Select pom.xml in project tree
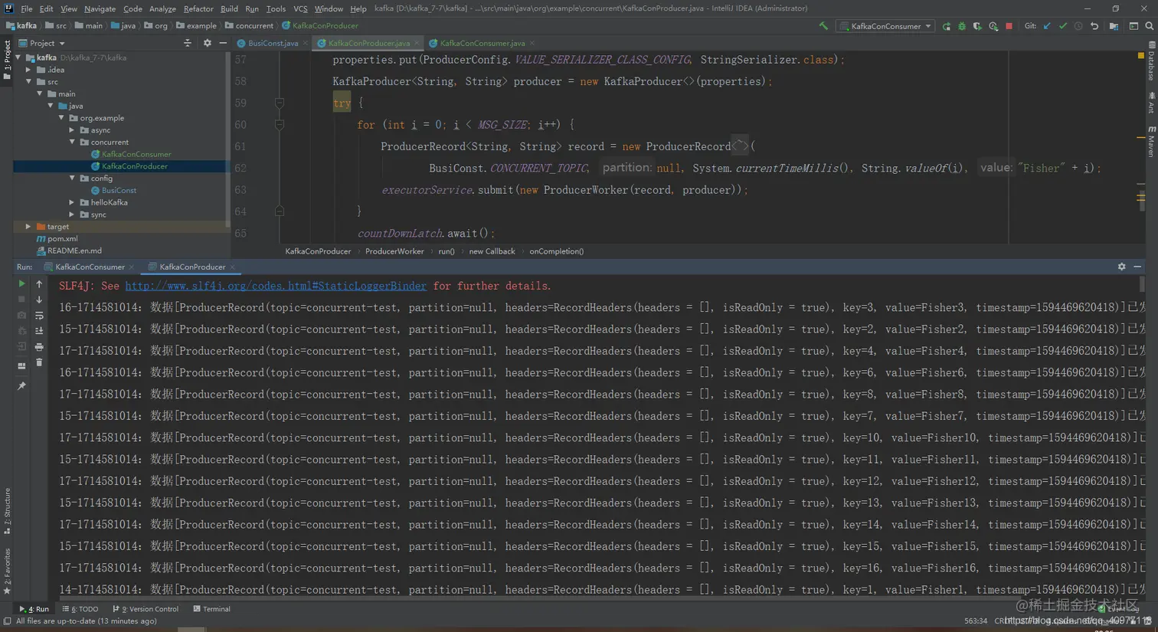Screen dimensions: 1158x632 click(62, 239)
